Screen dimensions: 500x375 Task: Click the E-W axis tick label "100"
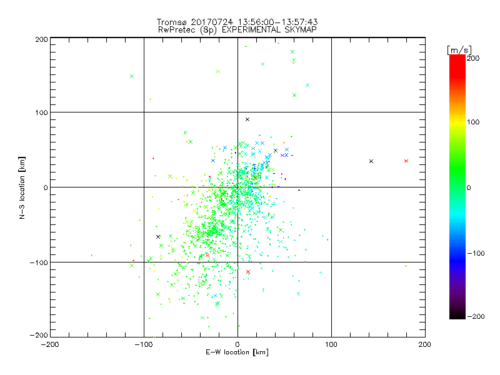tap(331, 344)
